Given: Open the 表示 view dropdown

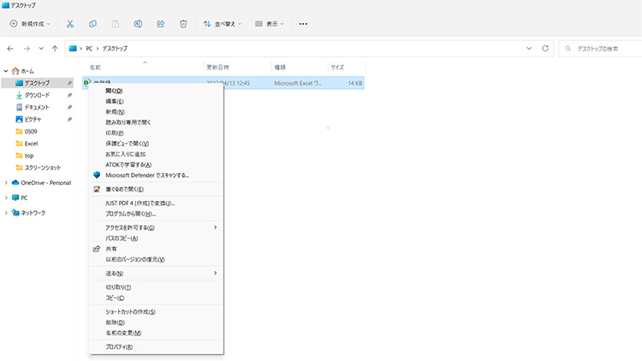Looking at the screenshot, I should pos(270,24).
